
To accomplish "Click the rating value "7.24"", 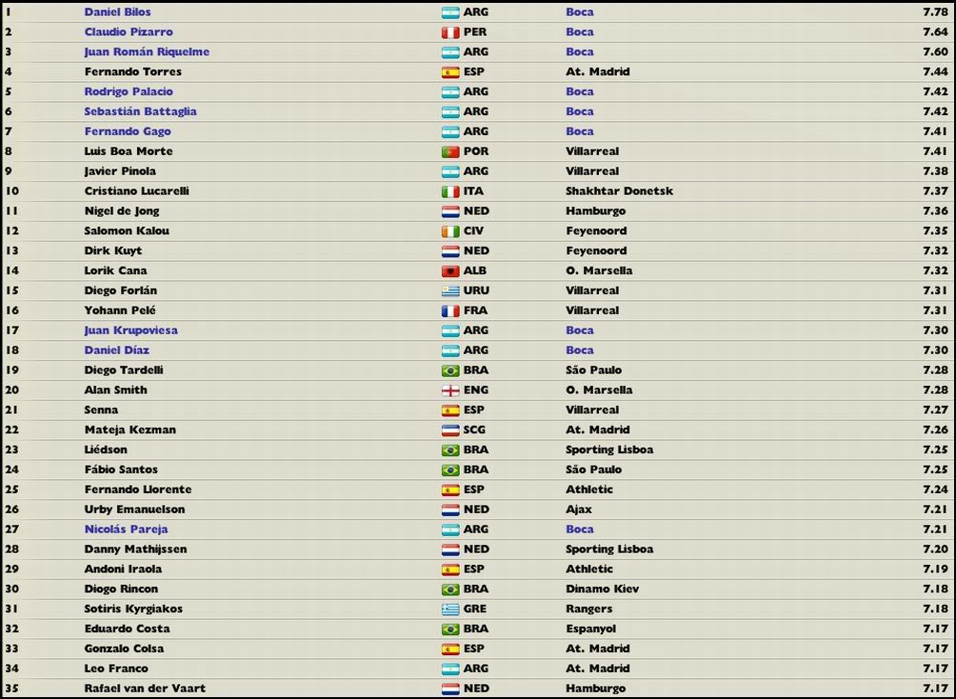I will coord(935,489).
